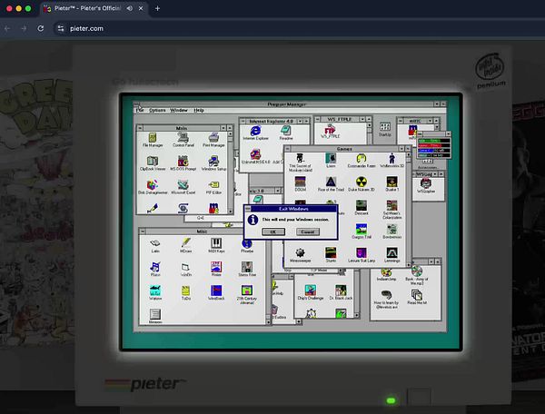The width and height of the screenshot is (545, 414).
Task: Open the File menu in Program Manager
Action: [x=140, y=110]
